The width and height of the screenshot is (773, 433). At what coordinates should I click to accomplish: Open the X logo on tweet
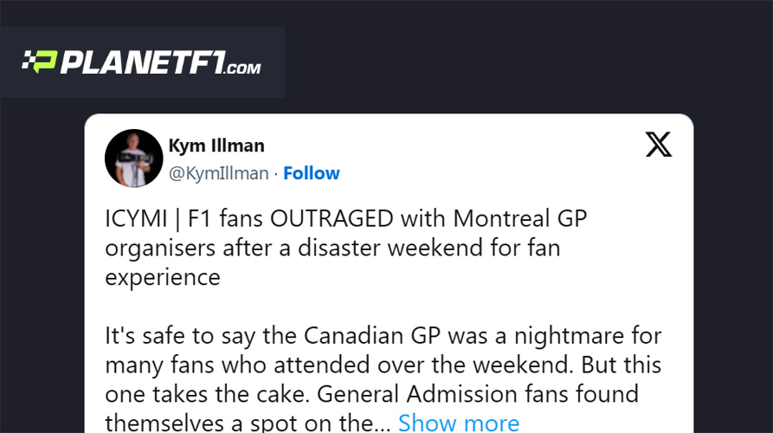coord(659,145)
